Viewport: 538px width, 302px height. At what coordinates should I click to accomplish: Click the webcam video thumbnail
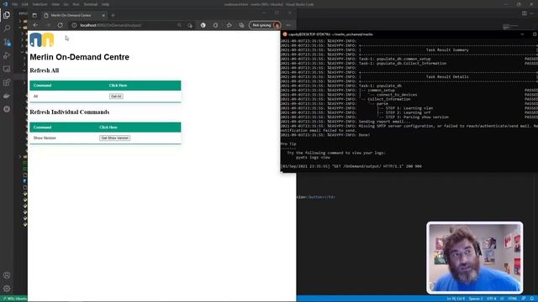(x=475, y=258)
